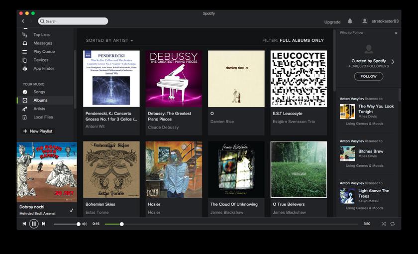
Task: Skip to the next track
Action: click(44, 224)
